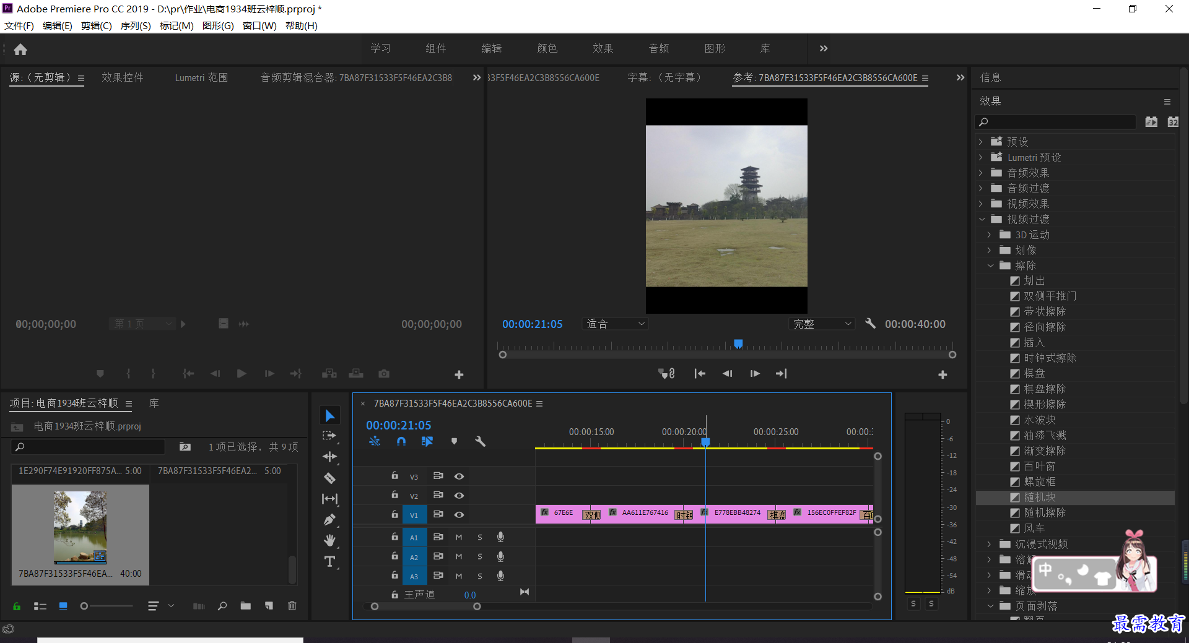Screen dimensions: 1189x643
Task: Expand the 沉浸式视频 folder
Action: click(990, 544)
